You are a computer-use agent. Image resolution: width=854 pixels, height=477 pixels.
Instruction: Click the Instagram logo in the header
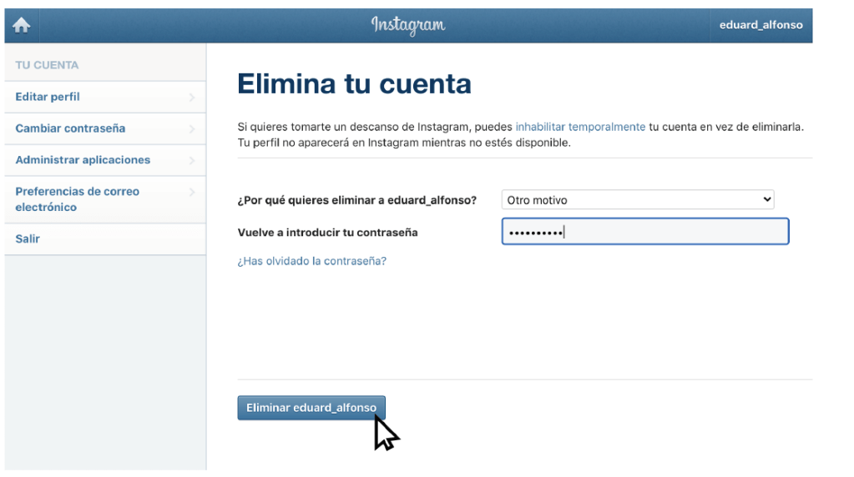pyautogui.click(x=408, y=26)
